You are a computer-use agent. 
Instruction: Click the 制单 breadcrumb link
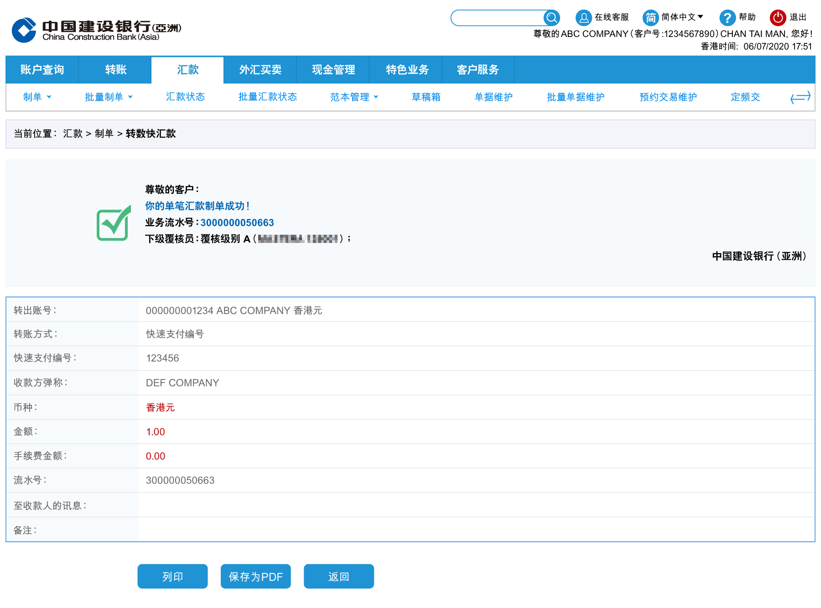[104, 134]
